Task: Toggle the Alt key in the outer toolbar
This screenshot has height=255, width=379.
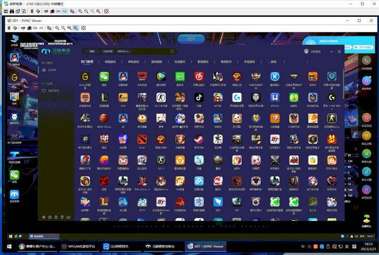Action: point(64,11)
